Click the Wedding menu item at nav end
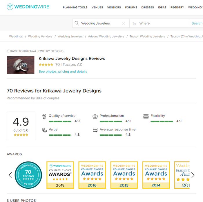The height and width of the screenshot is (202, 203). tap(195, 7)
